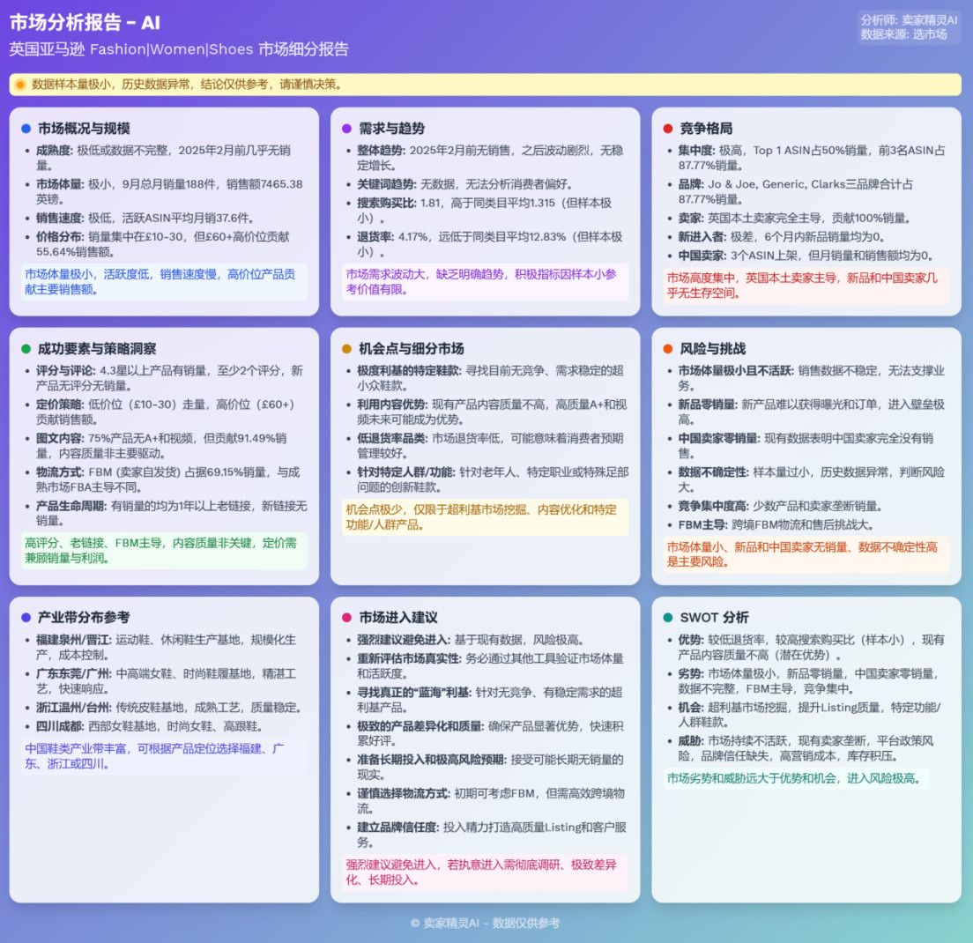Click the indigo dot beside 产业带分布参考
The image size is (973, 943).
point(26,618)
